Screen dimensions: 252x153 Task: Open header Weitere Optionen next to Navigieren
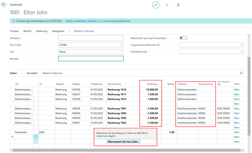coord(84,31)
